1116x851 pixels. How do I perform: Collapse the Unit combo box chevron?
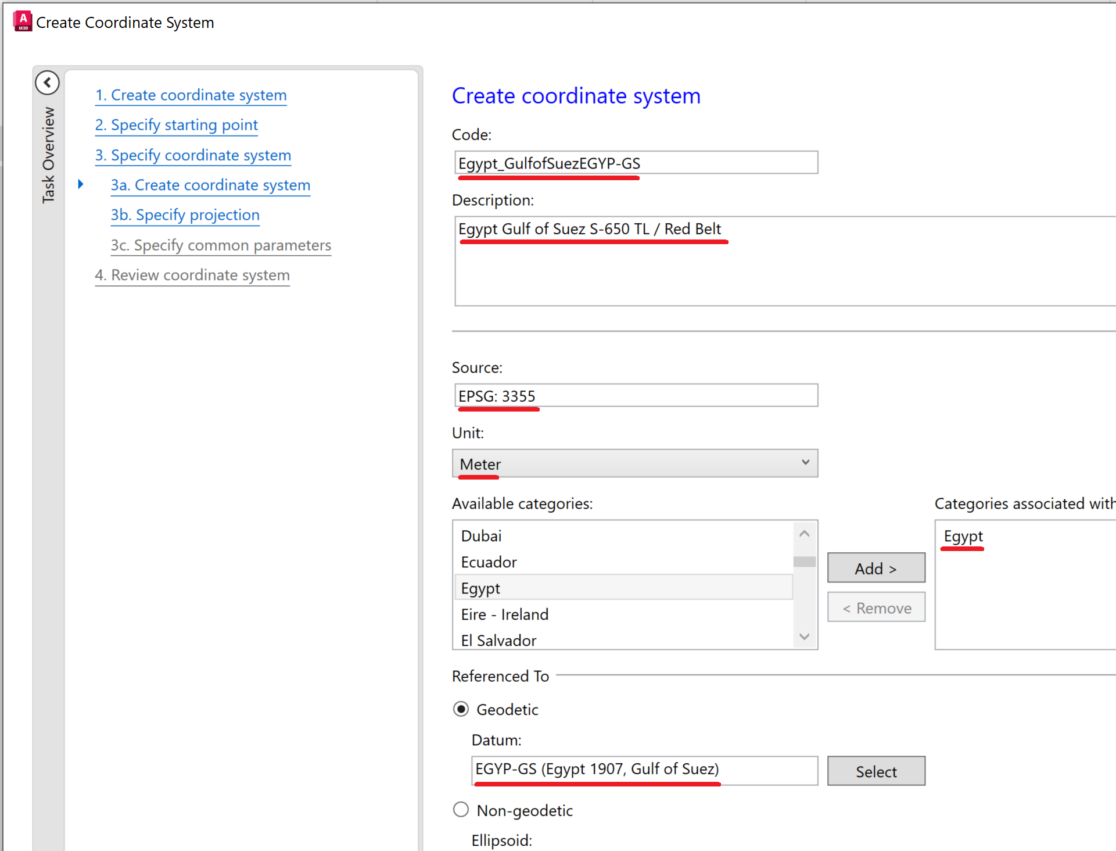point(805,463)
